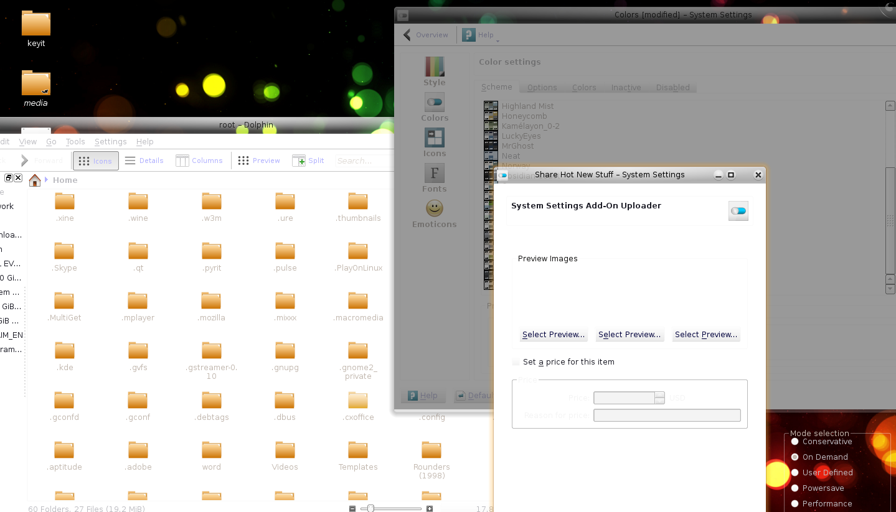Select the .w3m folder

tap(212, 207)
